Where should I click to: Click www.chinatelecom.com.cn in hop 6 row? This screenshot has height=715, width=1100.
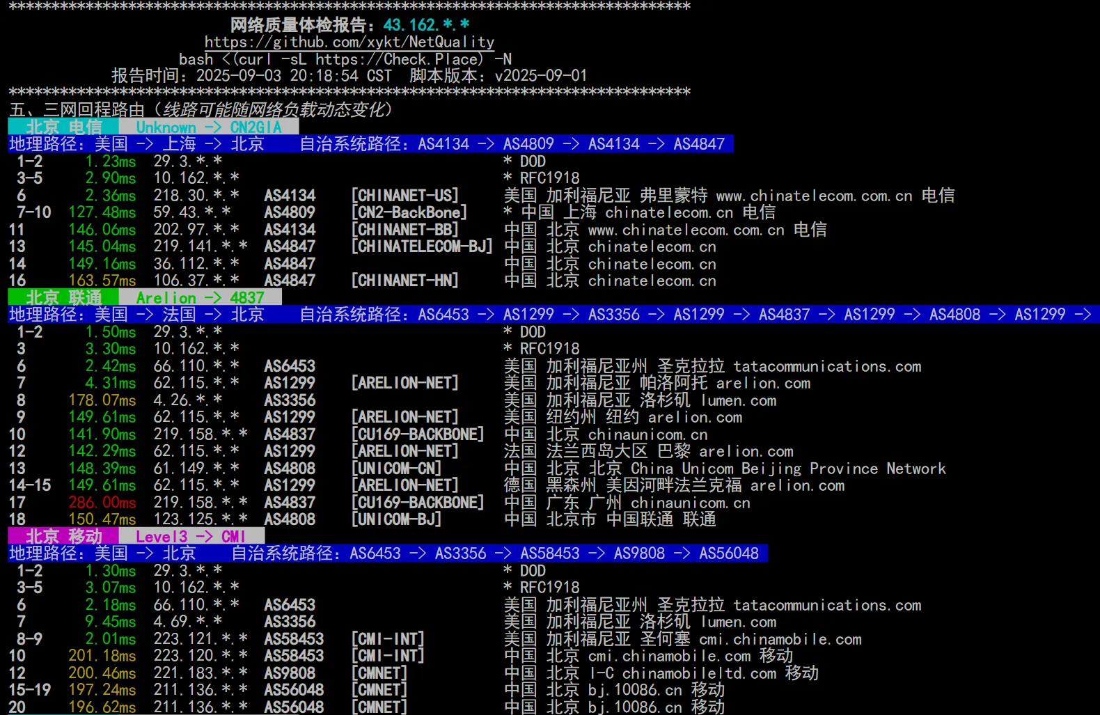point(814,196)
